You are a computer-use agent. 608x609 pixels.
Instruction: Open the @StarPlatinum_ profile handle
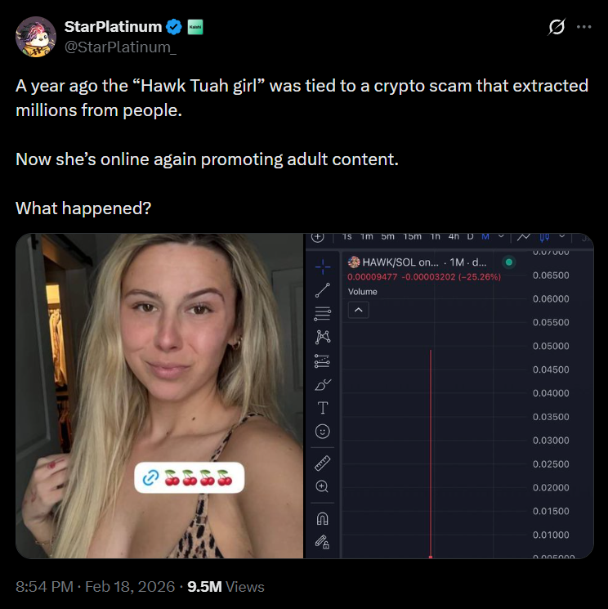pyautogui.click(x=120, y=47)
